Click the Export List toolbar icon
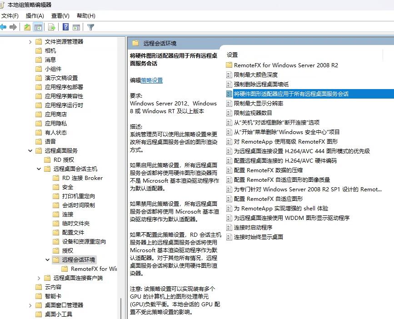Viewport: 394px width, 319px height. tap(51, 26)
